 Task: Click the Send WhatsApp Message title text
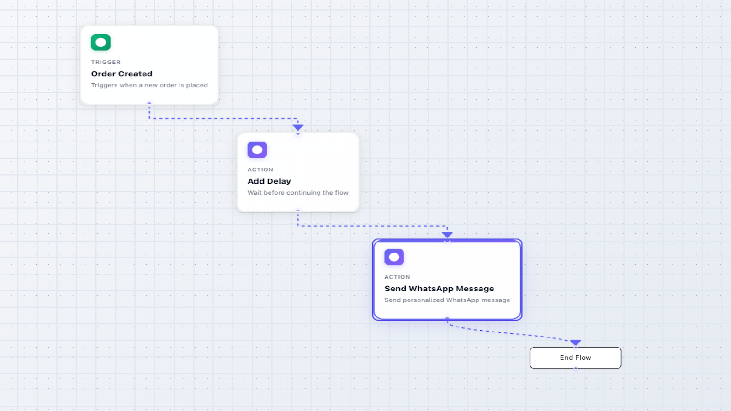click(x=439, y=288)
